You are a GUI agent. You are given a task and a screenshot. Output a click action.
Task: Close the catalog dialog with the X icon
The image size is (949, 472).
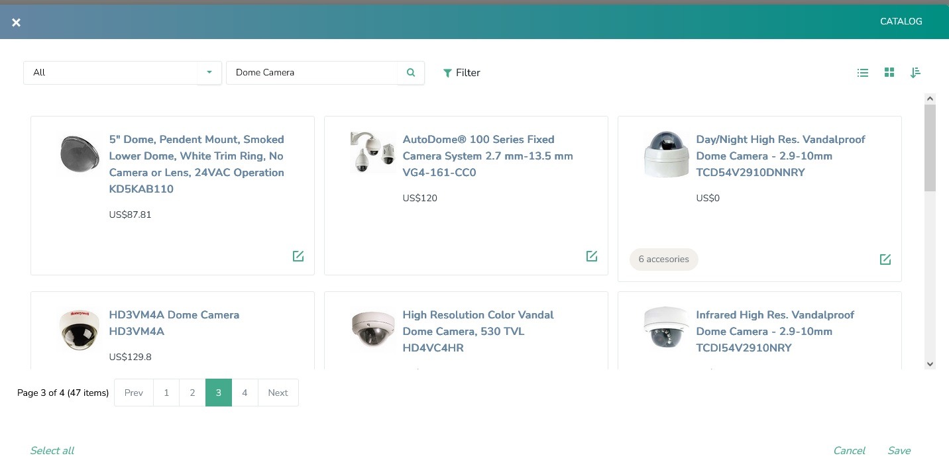coord(17,23)
